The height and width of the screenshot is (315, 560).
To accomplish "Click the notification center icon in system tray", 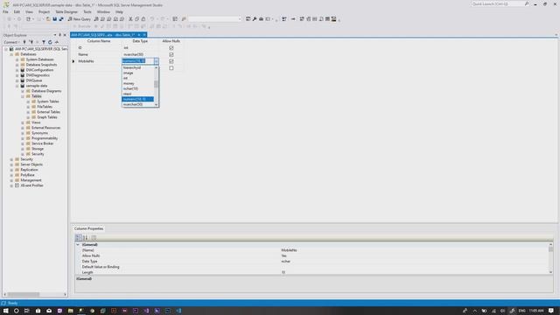I will pos(551,311).
